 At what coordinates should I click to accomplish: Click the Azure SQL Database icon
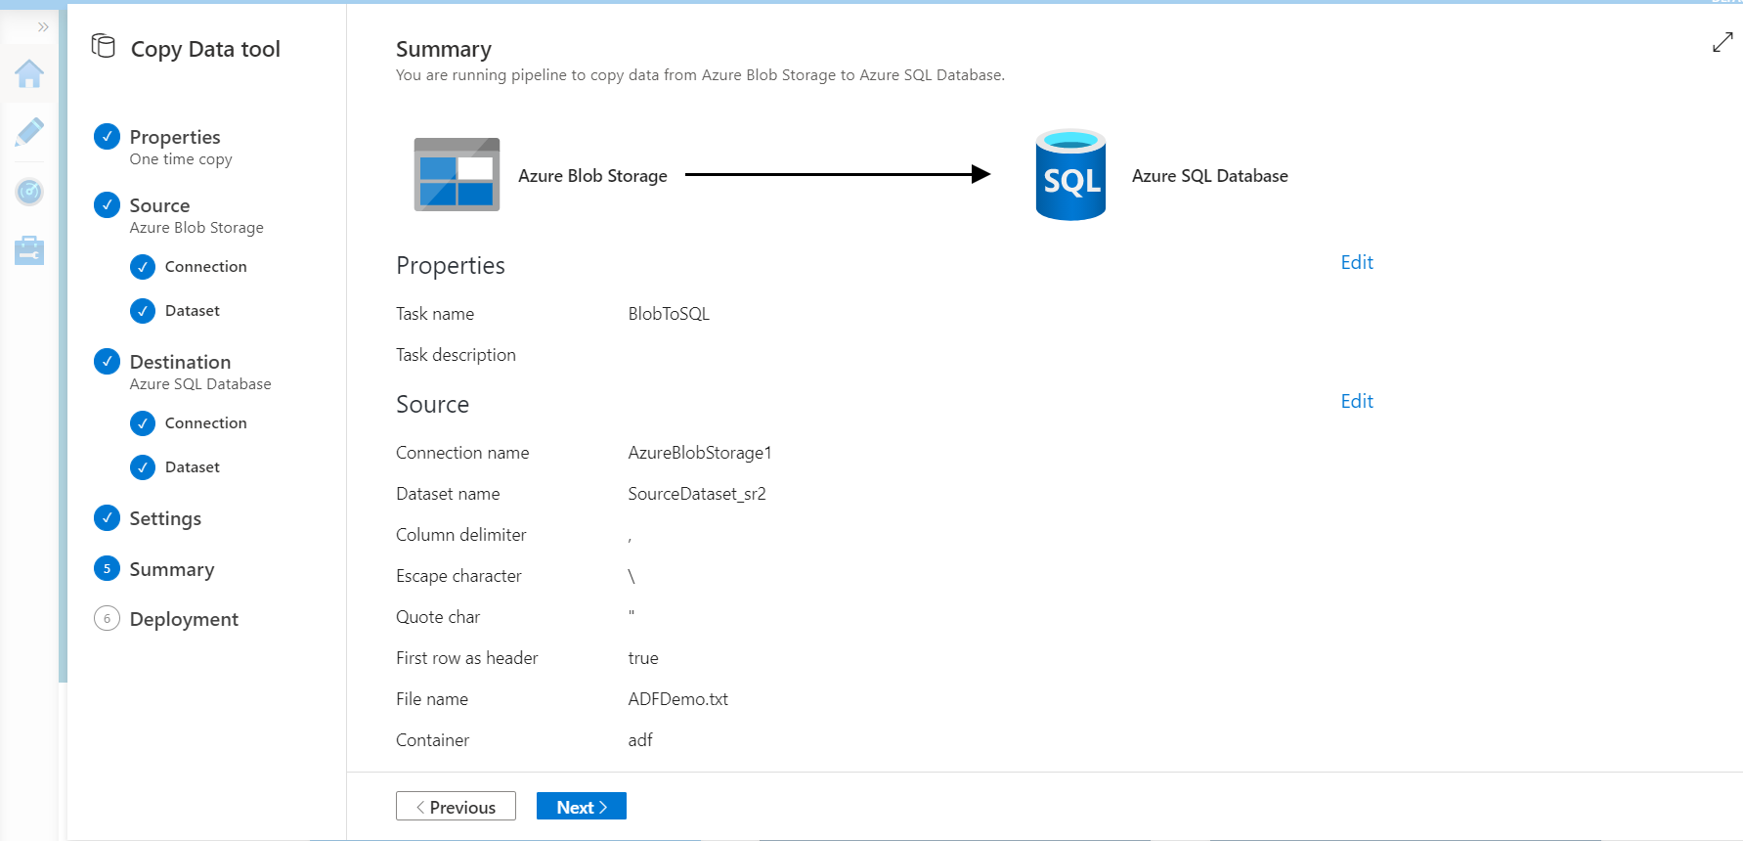point(1070,176)
